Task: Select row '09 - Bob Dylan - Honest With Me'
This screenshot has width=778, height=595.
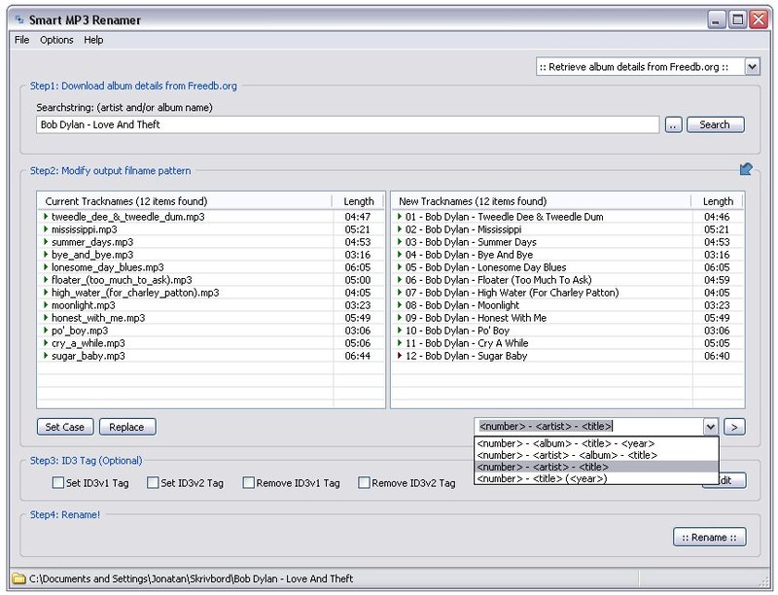Action: coord(568,318)
